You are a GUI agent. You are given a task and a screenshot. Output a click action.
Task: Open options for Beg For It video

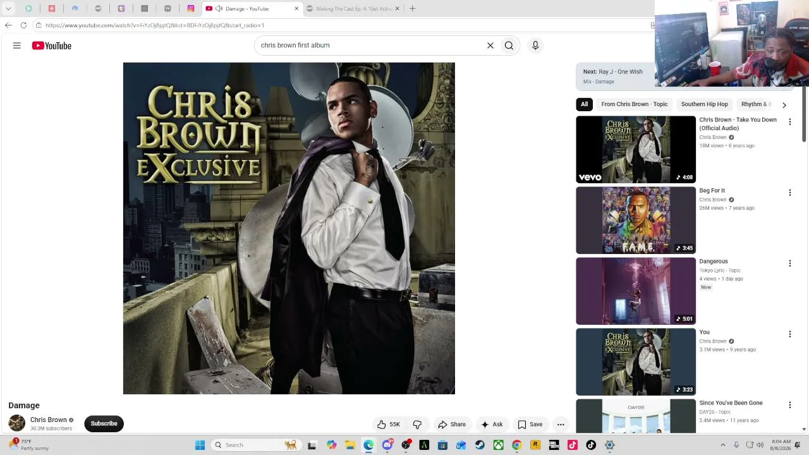(x=789, y=193)
